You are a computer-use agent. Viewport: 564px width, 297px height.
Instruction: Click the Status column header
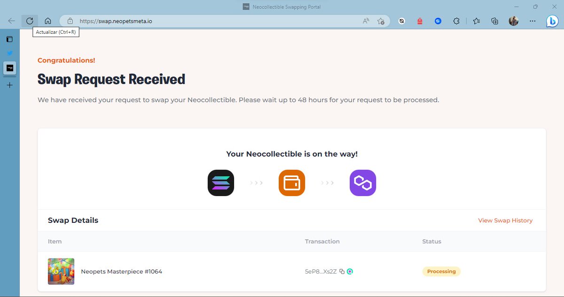431,242
